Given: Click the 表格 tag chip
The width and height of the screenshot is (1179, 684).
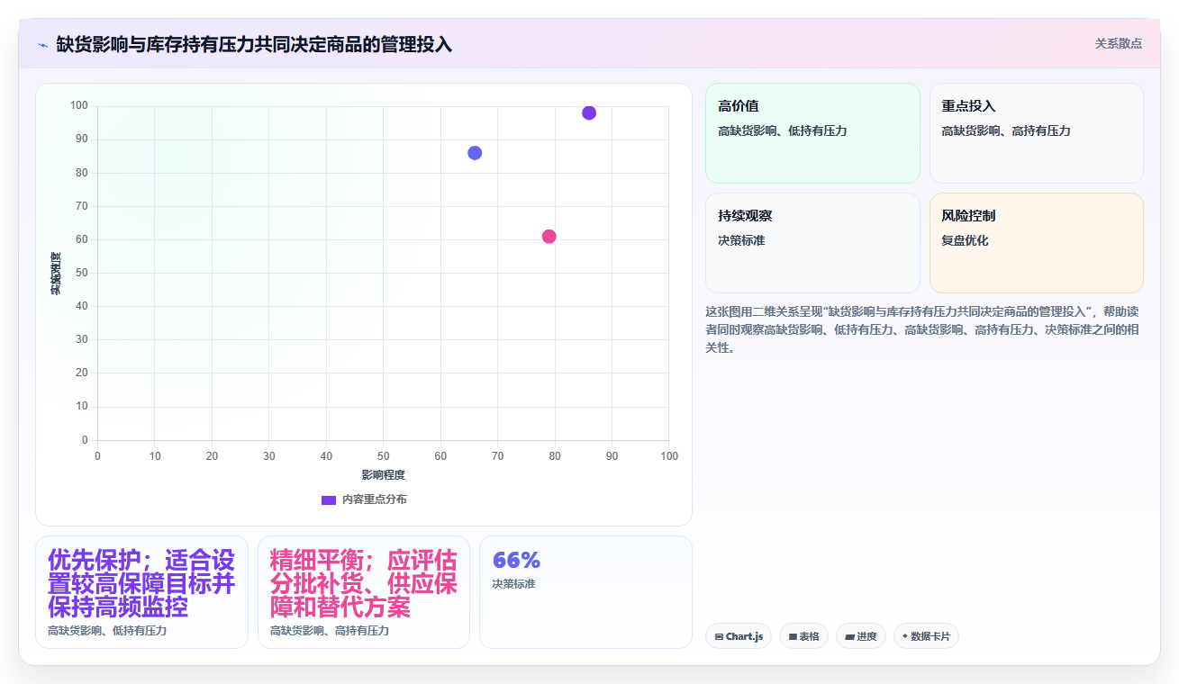Looking at the screenshot, I should [803, 636].
